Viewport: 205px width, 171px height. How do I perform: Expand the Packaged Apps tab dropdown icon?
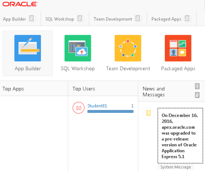coord(187,18)
